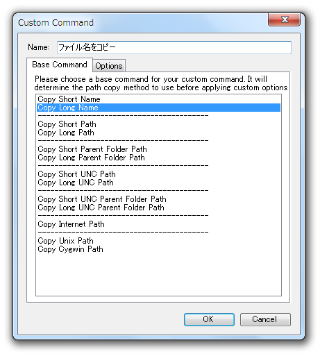Image resolution: width=320 pixels, height=354 pixels.
Task: Select Copy Long UNC Parent Folder Path
Action: point(158,208)
